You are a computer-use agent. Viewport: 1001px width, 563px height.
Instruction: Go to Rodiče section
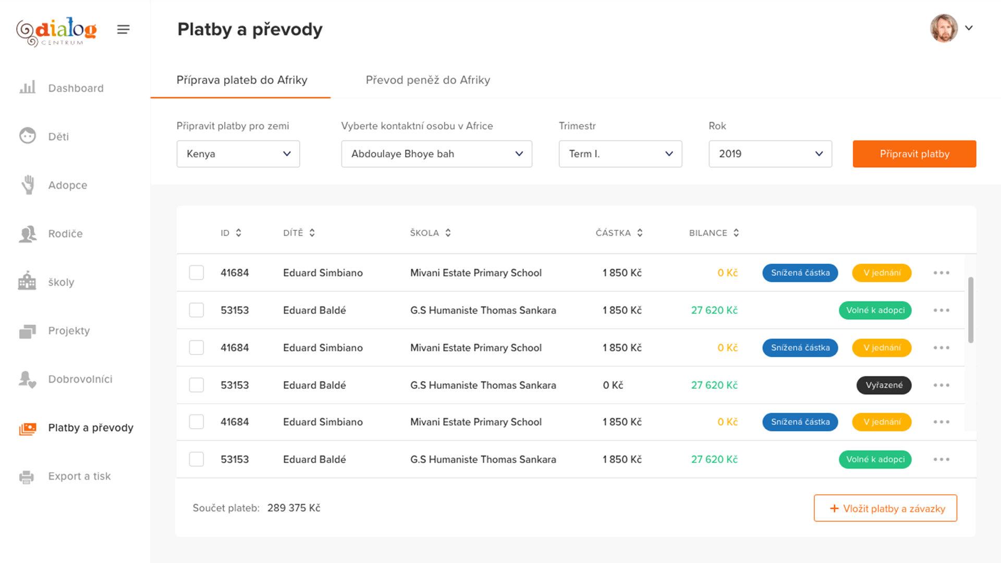65,234
